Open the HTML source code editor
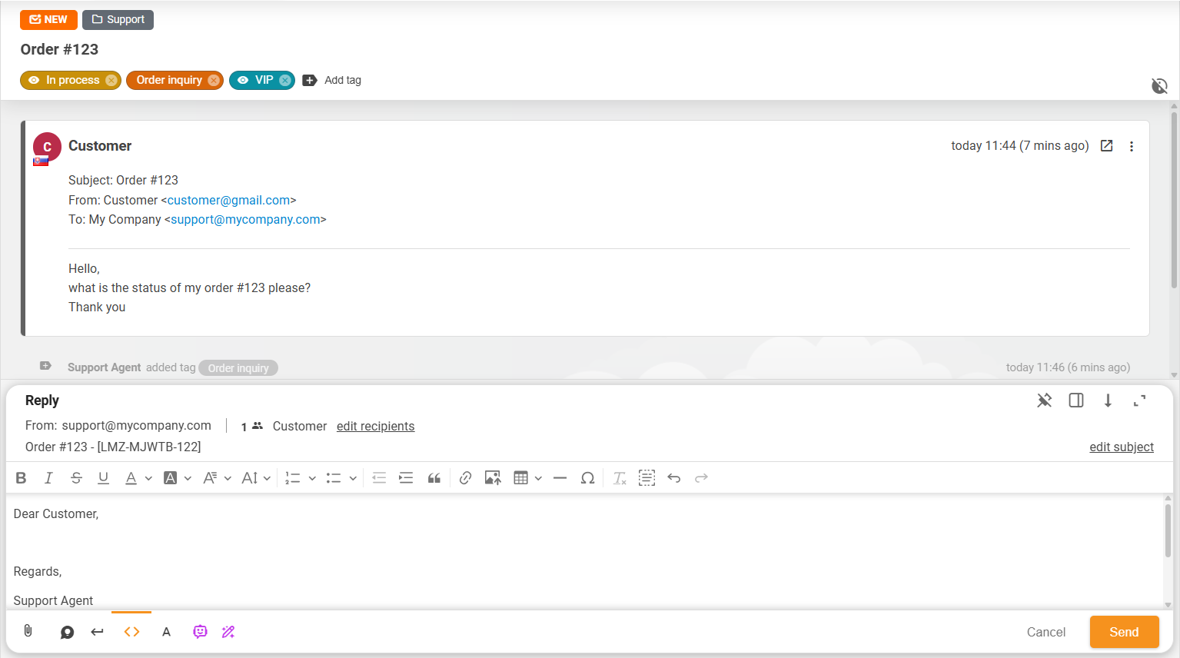The width and height of the screenshot is (1180, 658). tap(131, 631)
